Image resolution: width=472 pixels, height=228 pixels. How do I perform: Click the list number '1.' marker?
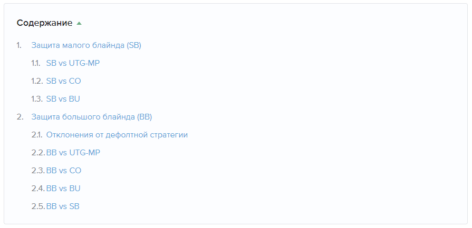point(19,45)
